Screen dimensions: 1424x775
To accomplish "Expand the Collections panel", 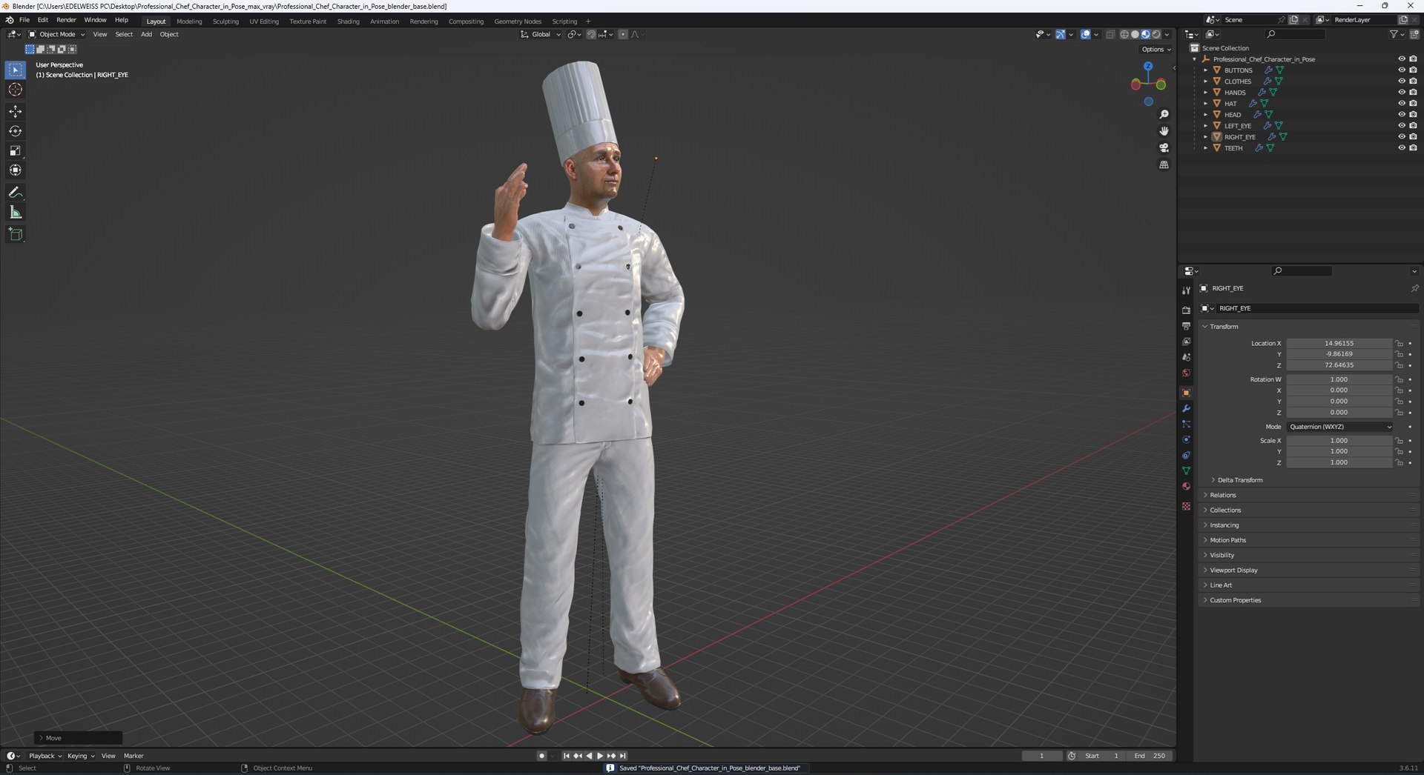I will coord(1309,510).
